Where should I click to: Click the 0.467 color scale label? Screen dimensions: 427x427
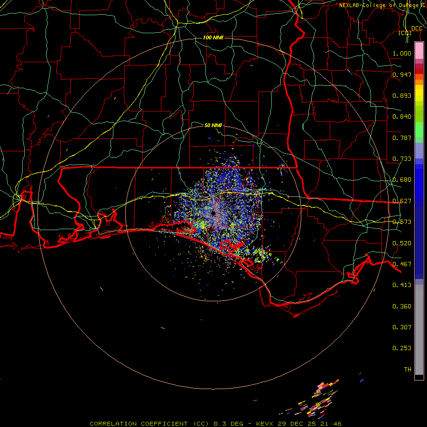(402, 264)
